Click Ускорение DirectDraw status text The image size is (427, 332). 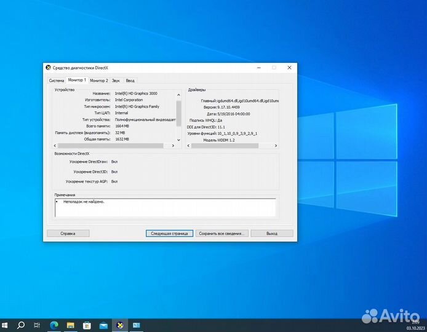tap(114, 162)
